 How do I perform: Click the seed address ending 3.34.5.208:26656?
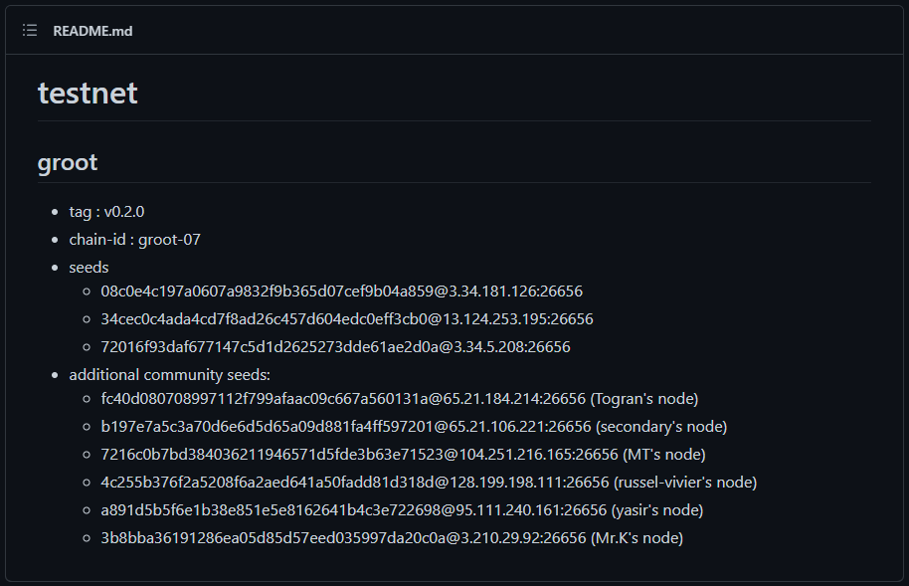[336, 347]
